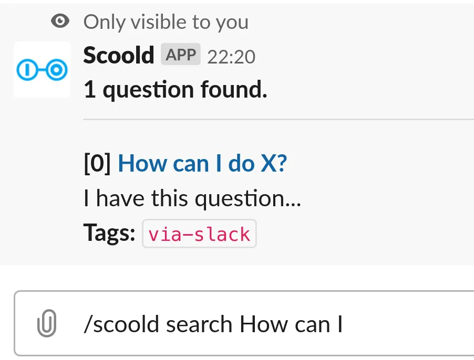Open the question link 'How can I do X?'
Image resolution: width=474 pixels, height=360 pixels.
[202, 163]
